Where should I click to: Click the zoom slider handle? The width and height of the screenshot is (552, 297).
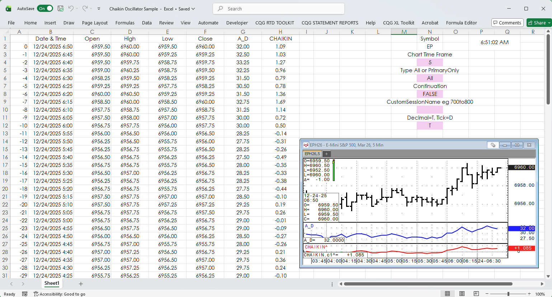pos(508,294)
